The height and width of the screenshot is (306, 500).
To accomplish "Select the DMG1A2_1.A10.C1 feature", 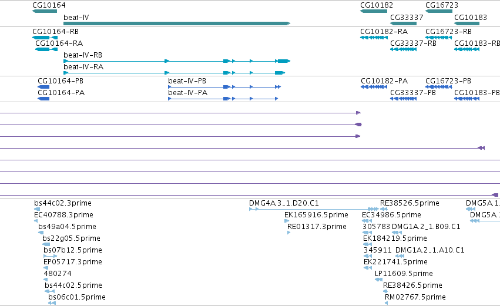I will (400, 256).
